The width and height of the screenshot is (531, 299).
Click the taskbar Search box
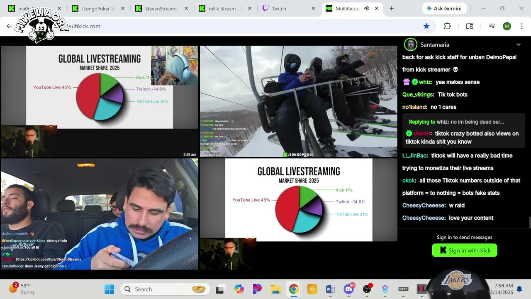click(165, 289)
